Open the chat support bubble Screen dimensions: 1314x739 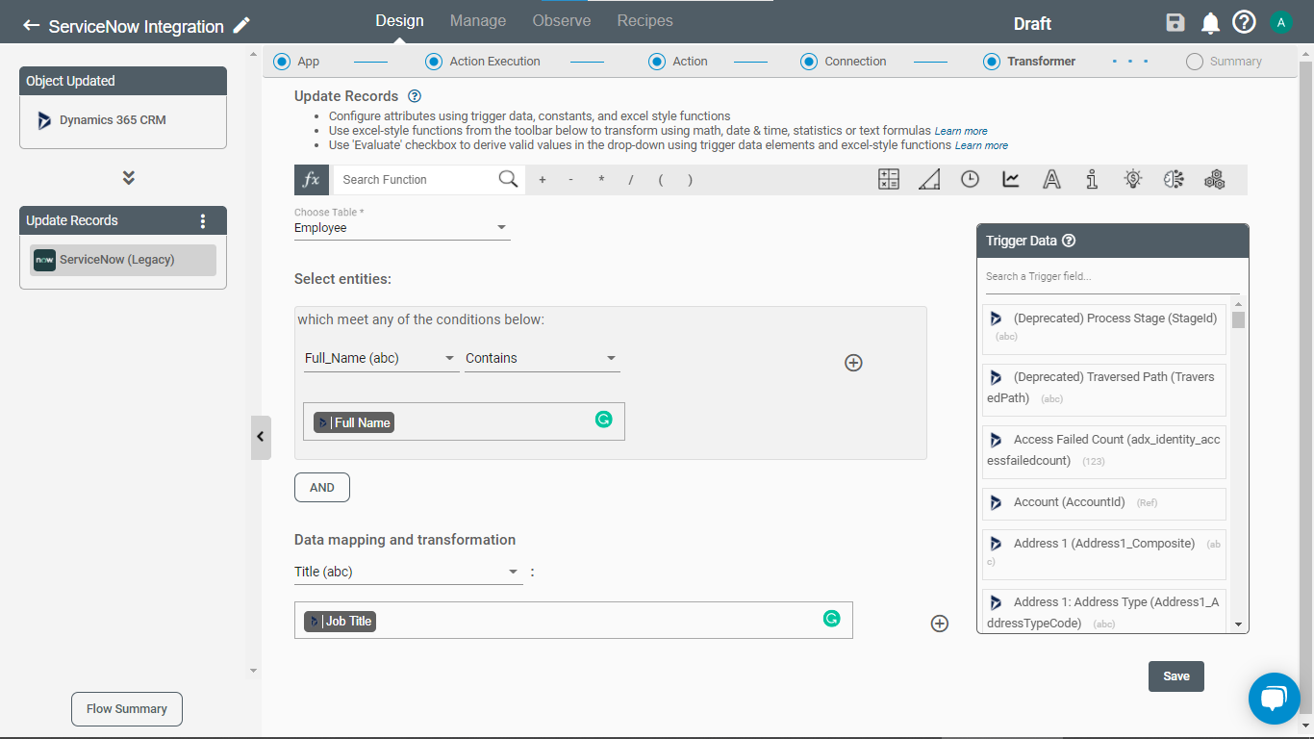(1274, 699)
